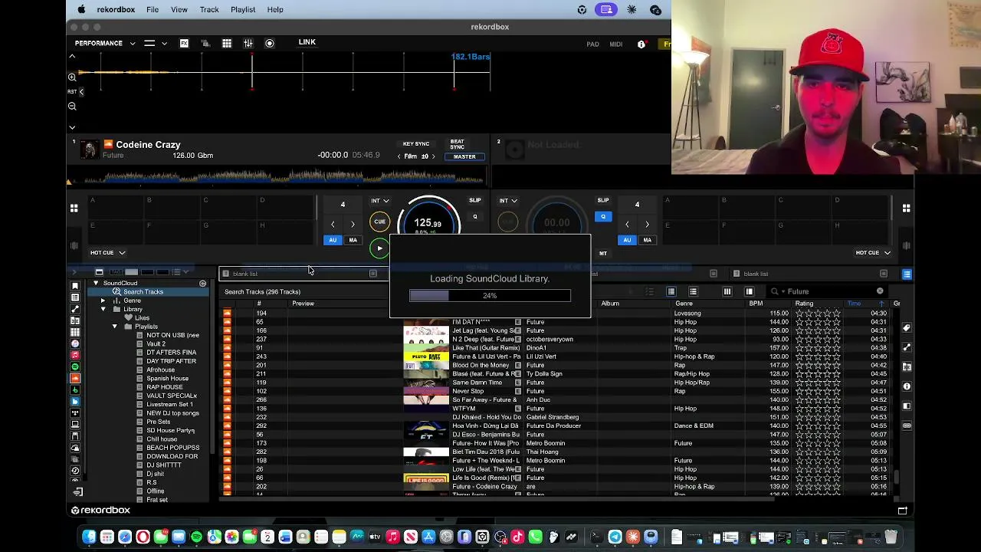Open the File menu
981x552 pixels.
153,10
